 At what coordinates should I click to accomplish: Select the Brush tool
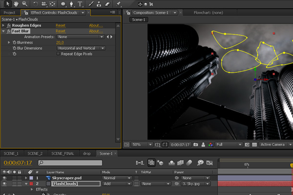coord(91,4)
